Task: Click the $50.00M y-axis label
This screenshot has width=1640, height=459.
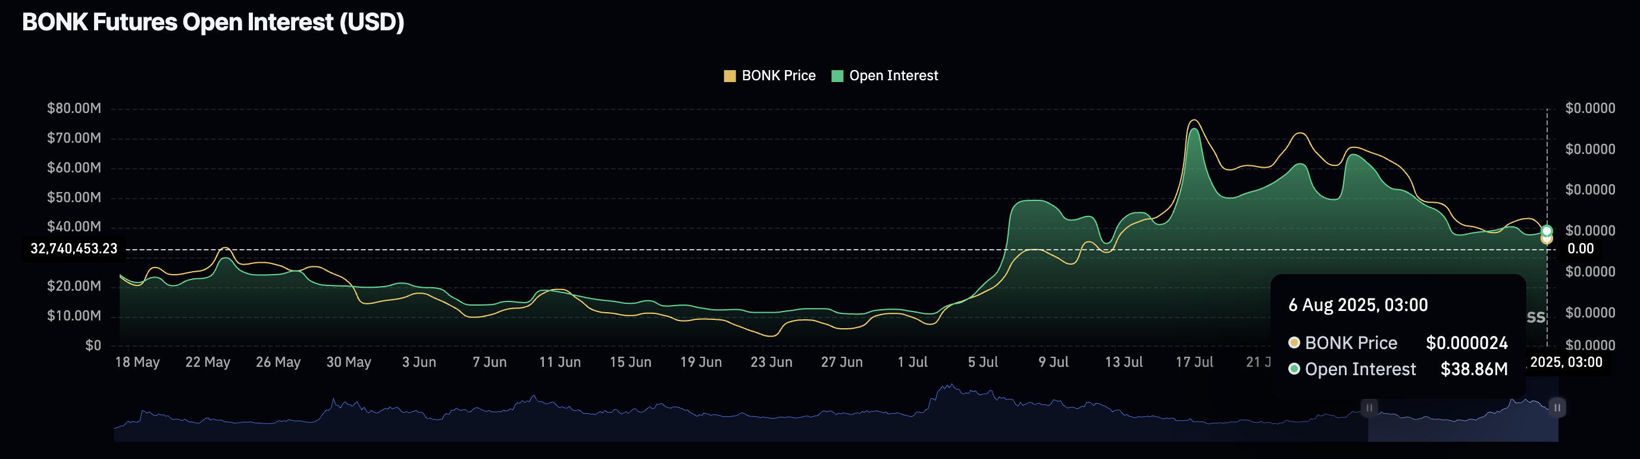Action: pos(74,198)
